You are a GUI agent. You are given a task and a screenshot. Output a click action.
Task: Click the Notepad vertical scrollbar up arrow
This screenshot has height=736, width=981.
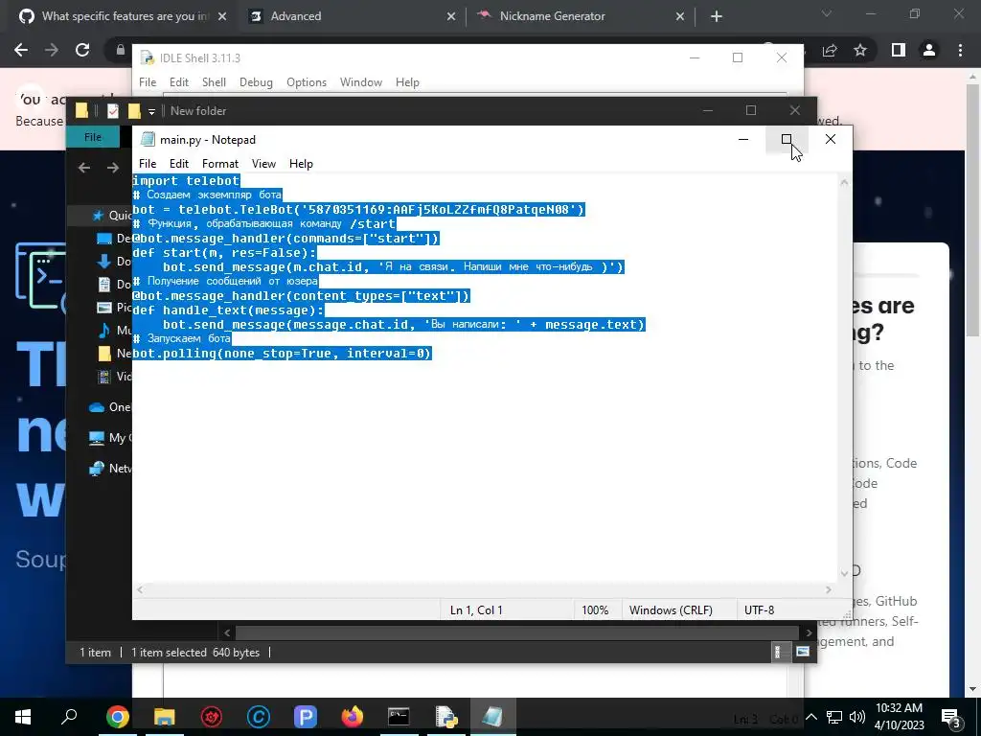coord(844,182)
